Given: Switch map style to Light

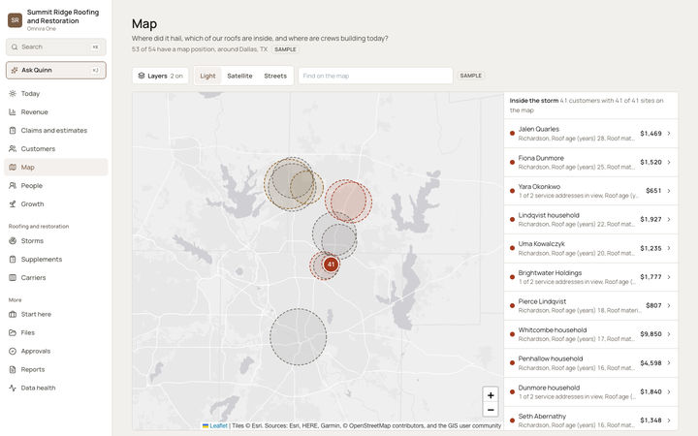Looking at the screenshot, I should coord(207,76).
